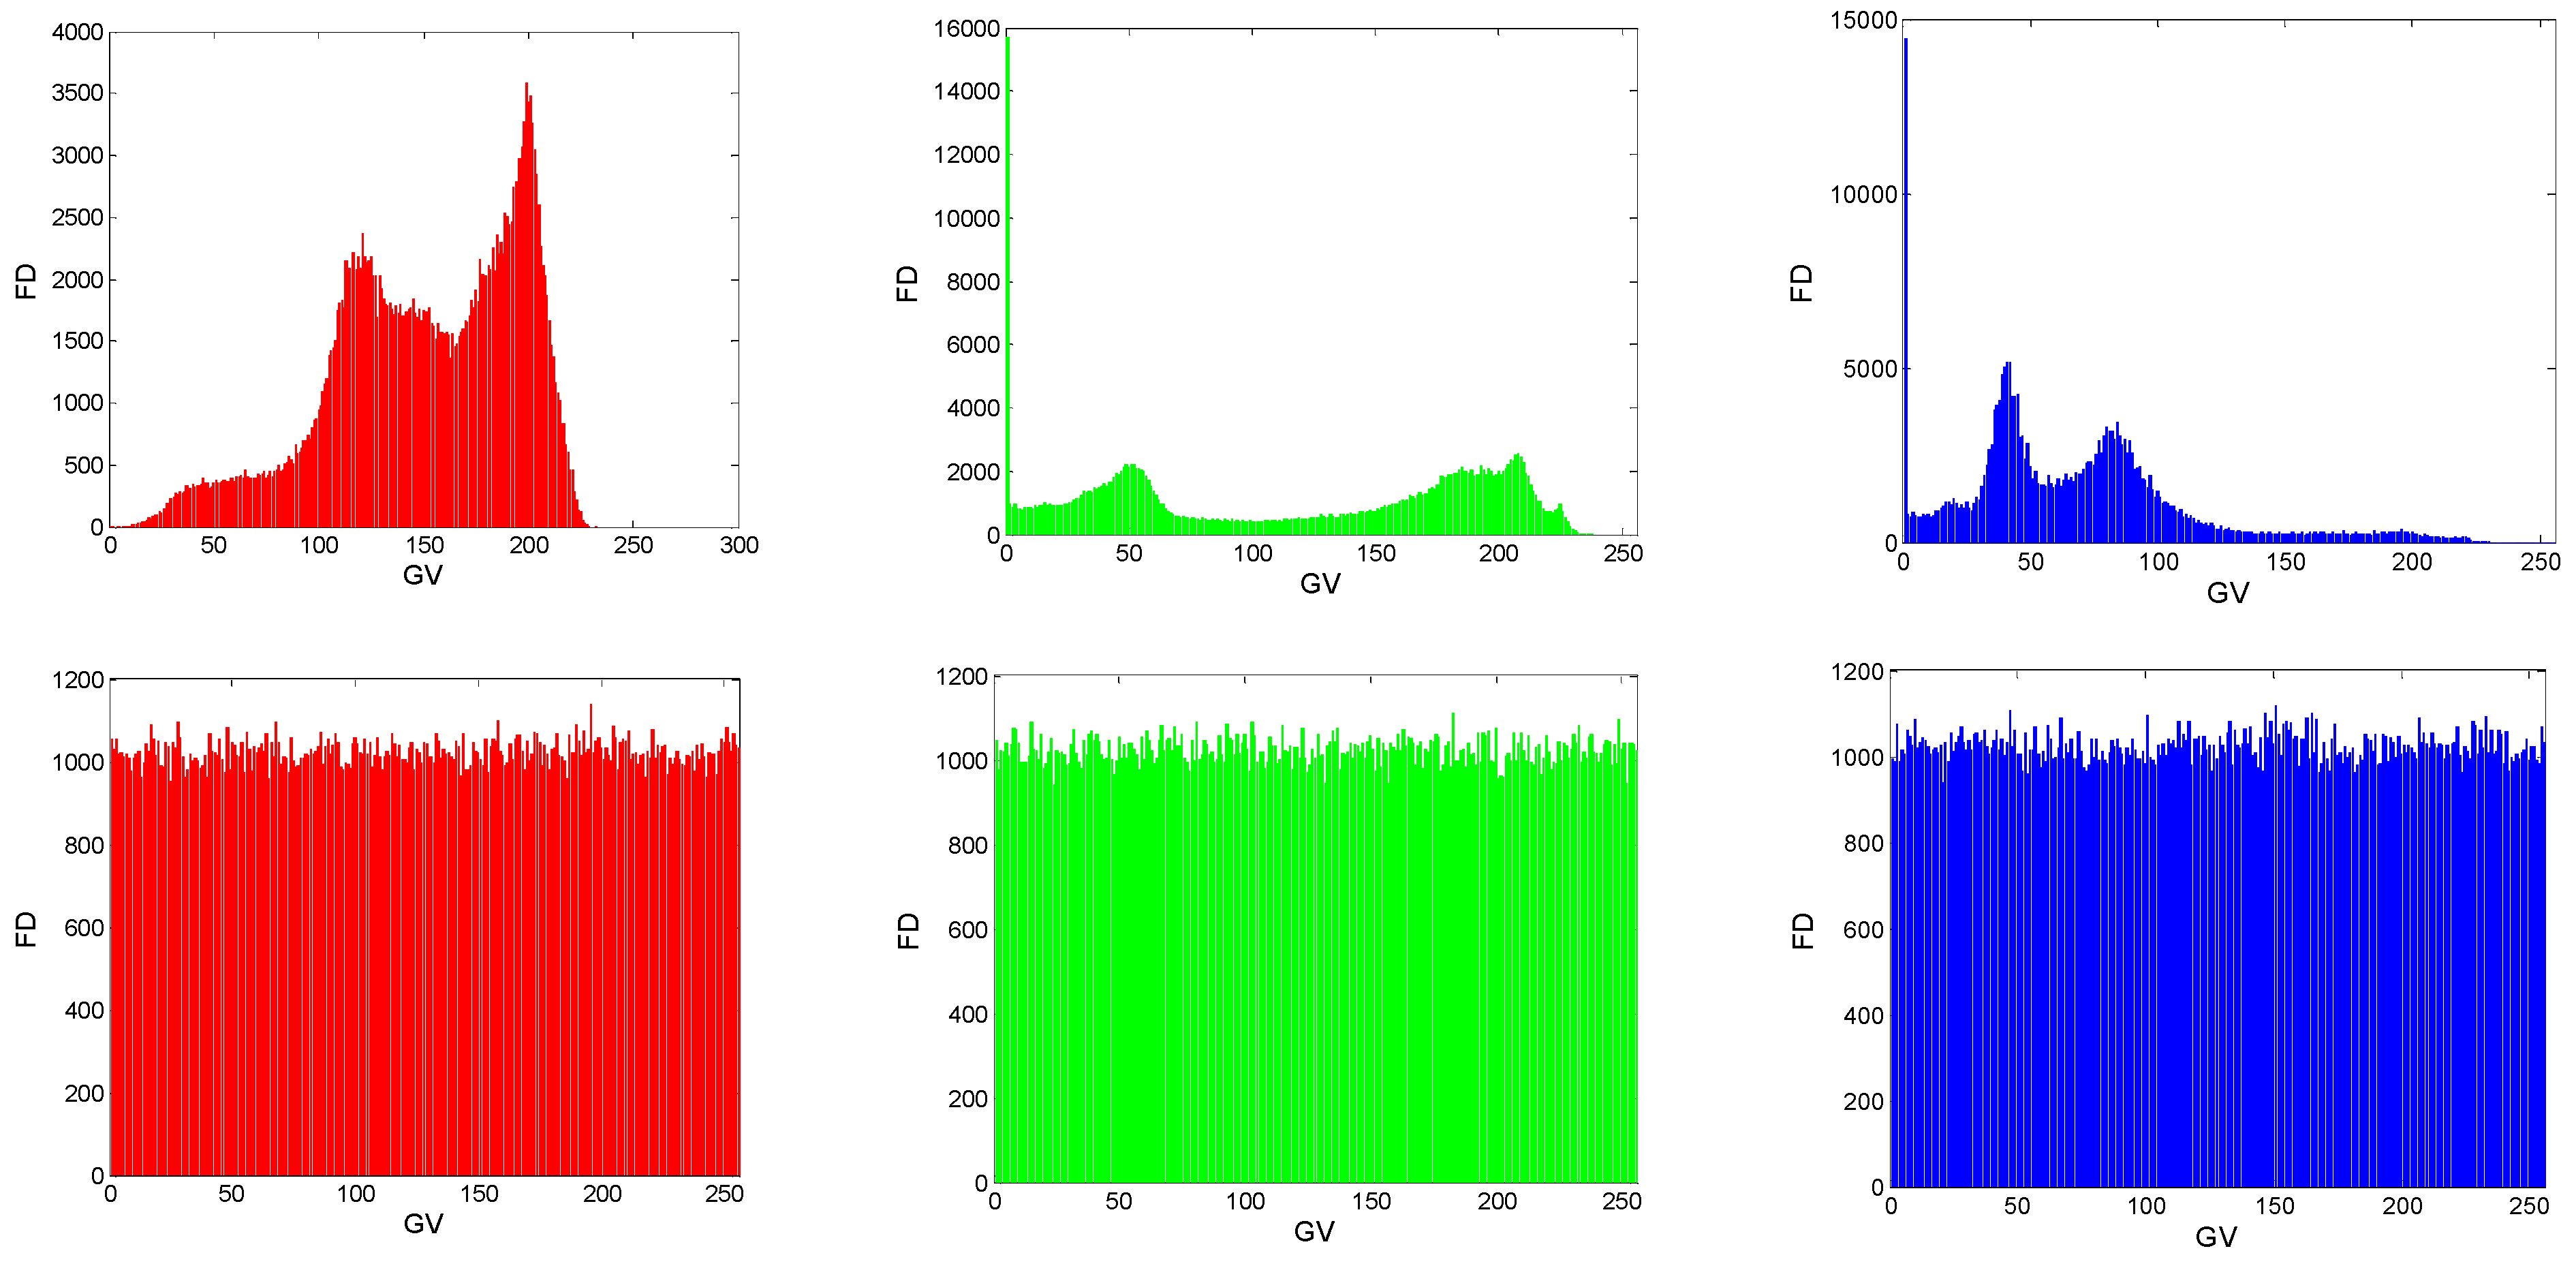This screenshot has height=1268, width=2576.
Task: Click the 1500 y-axis tick on red histogram
Action: [x=77, y=341]
